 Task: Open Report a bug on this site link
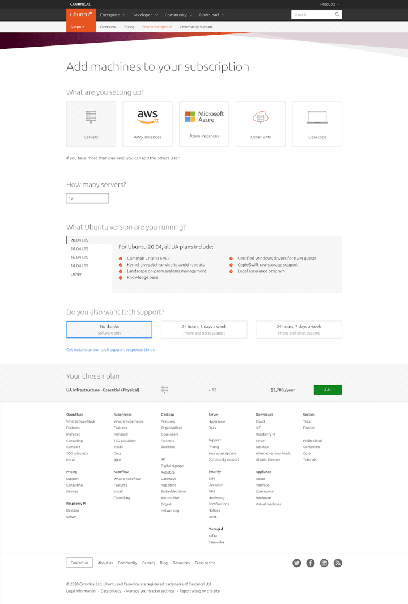click(x=199, y=591)
